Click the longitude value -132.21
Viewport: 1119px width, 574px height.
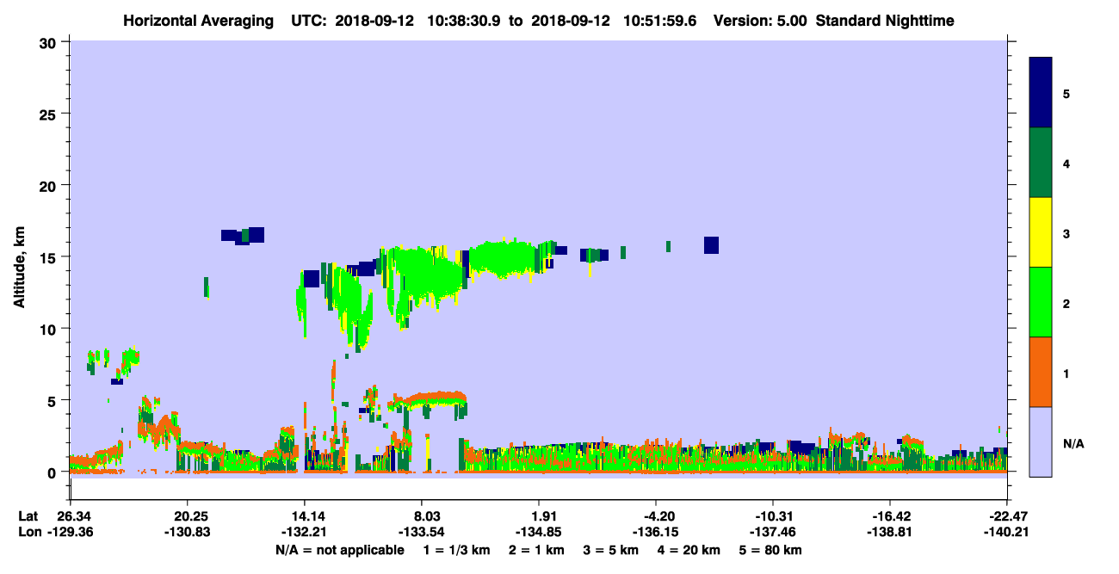(304, 532)
